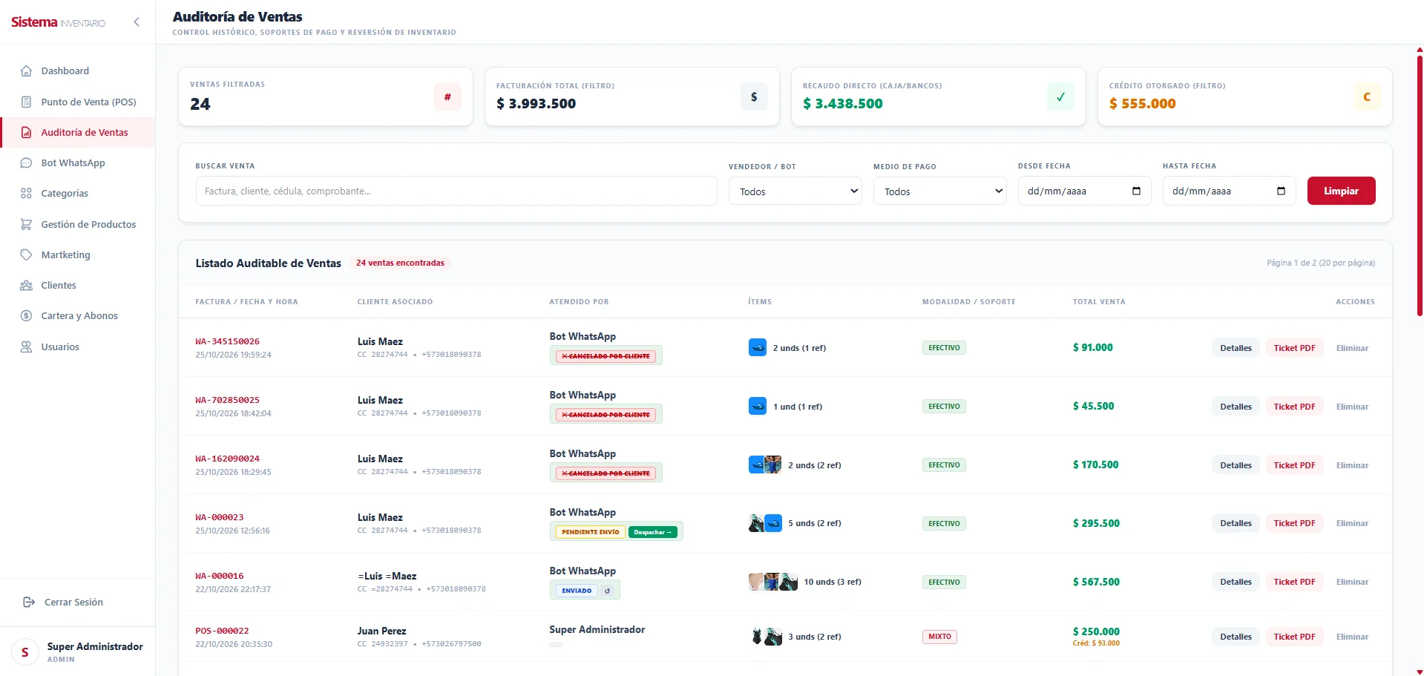Click the revert icon next to ENVIADO
The height and width of the screenshot is (676, 1424).
tap(607, 591)
